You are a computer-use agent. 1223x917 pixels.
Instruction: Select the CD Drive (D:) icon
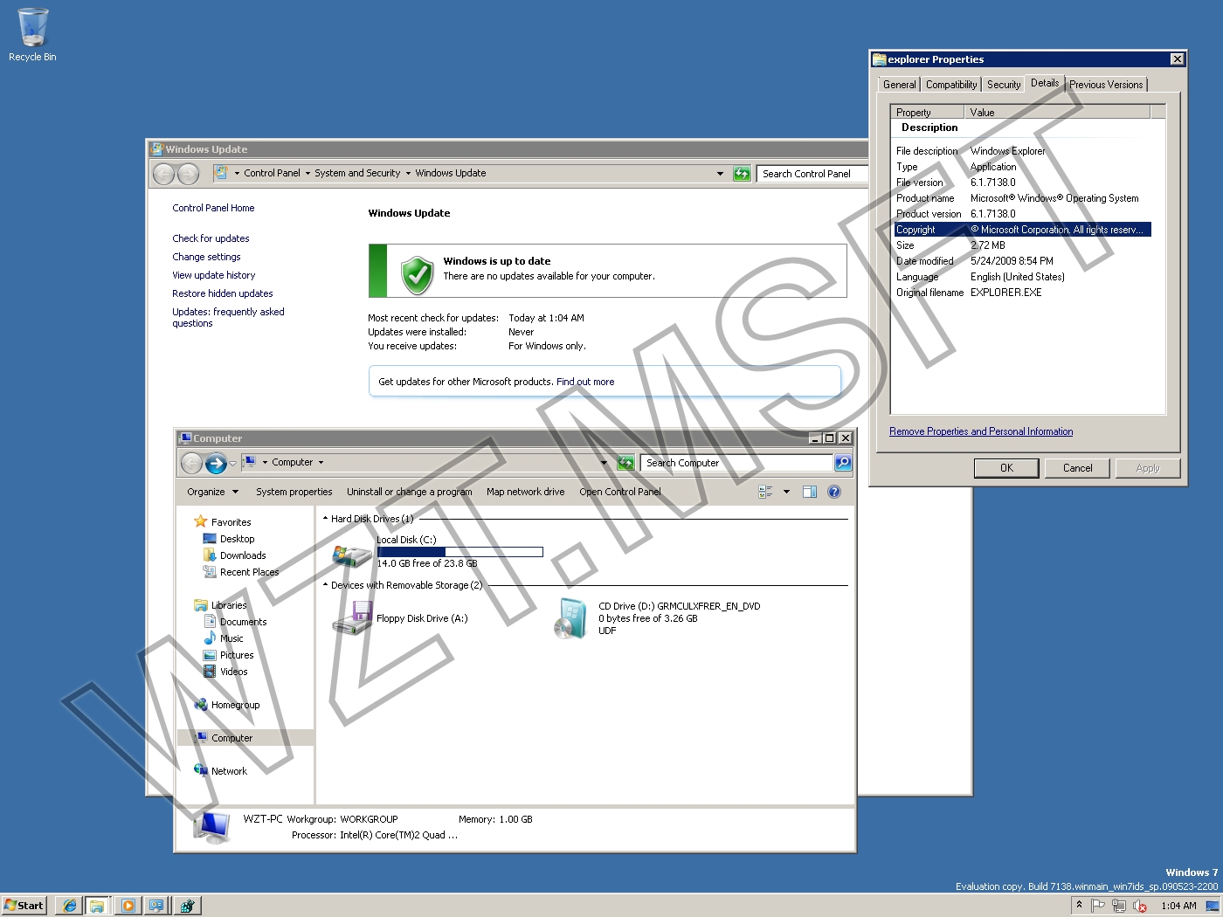point(572,618)
